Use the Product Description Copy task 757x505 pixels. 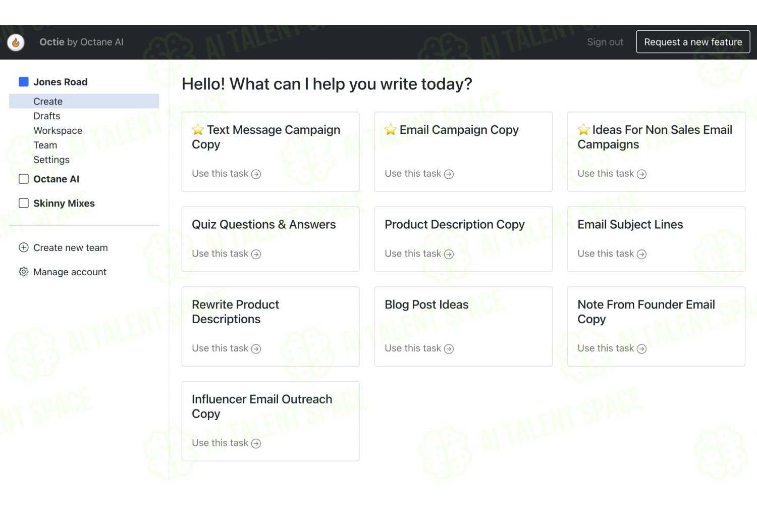[419, 254]
